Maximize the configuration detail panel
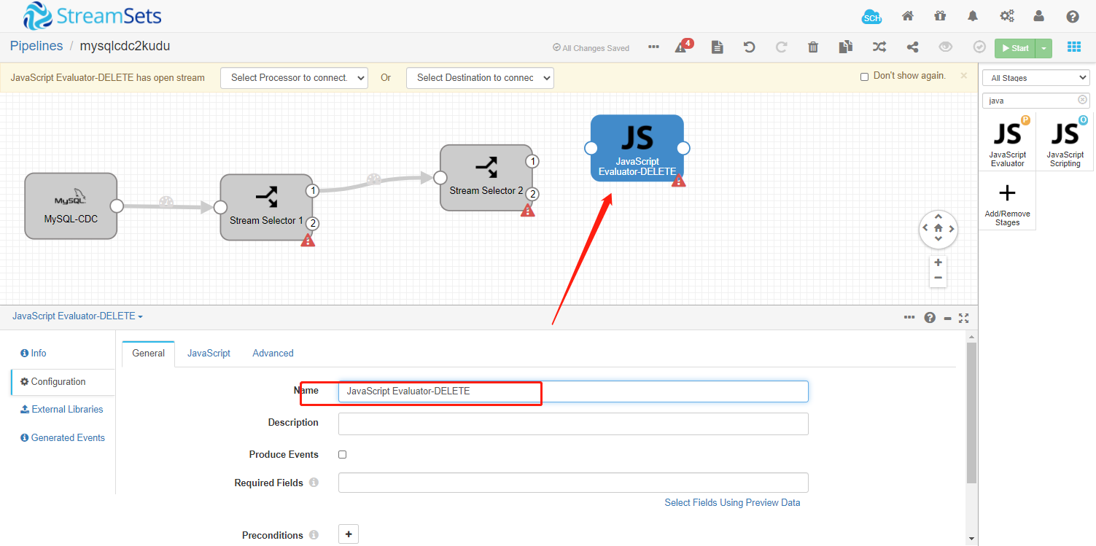The height and width of the screenshot is (546, 1096). 964,318
